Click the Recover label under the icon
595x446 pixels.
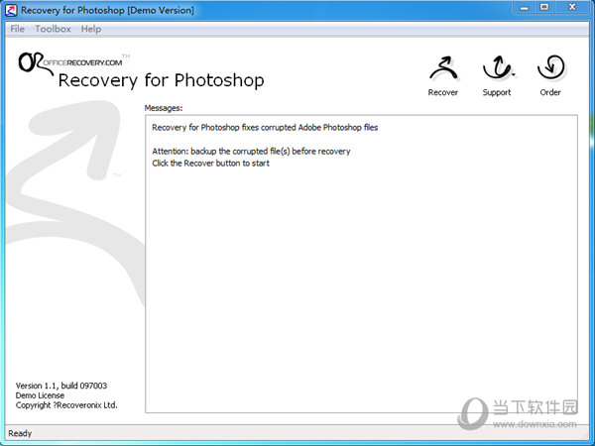[443, 92]
